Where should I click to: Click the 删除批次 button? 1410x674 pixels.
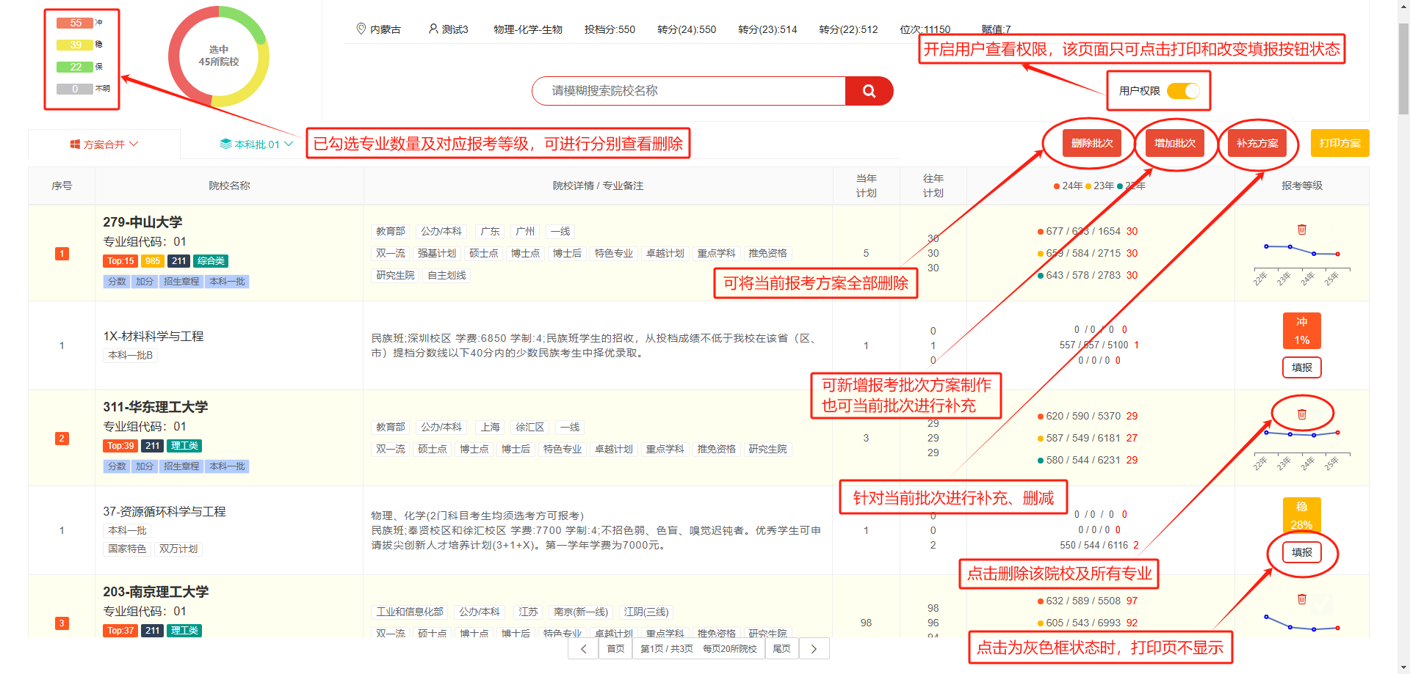(1091, 143)
